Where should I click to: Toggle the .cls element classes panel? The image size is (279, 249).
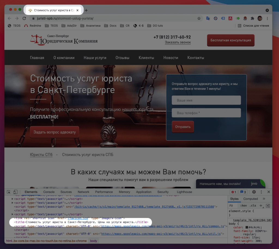pos(253,206)
